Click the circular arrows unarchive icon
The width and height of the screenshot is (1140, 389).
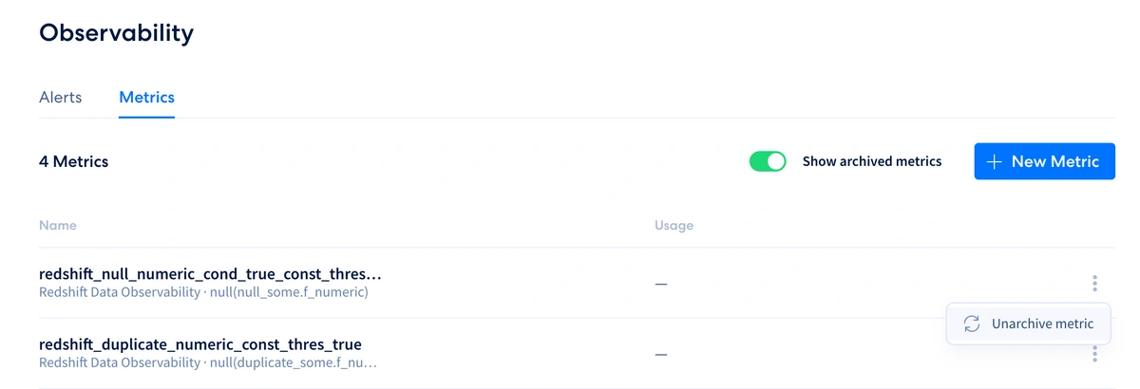971,324
